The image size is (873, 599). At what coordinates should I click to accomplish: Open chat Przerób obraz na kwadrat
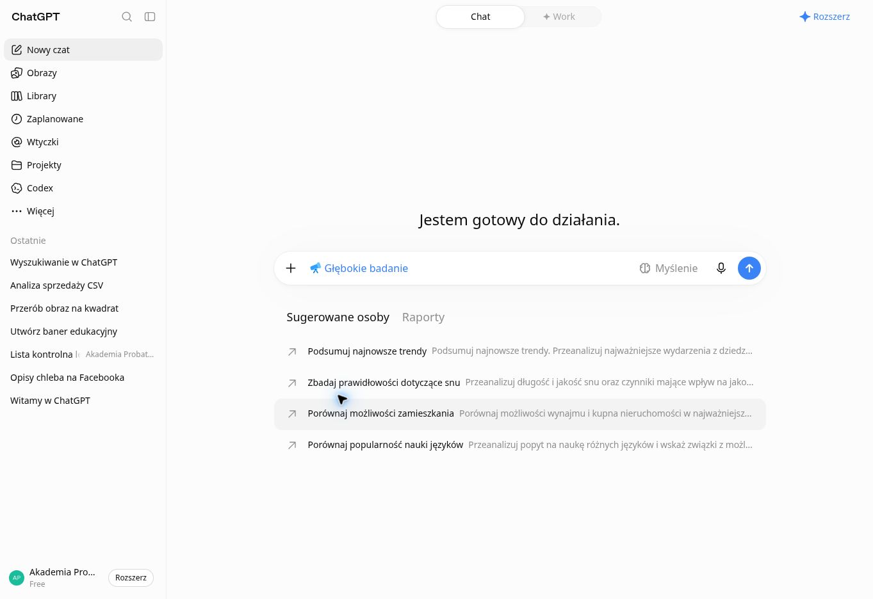(x=83, y=308)
